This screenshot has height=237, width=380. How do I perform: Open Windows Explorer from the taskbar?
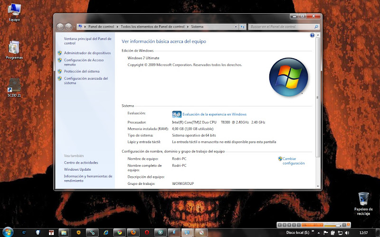click(x=64, y=233)
